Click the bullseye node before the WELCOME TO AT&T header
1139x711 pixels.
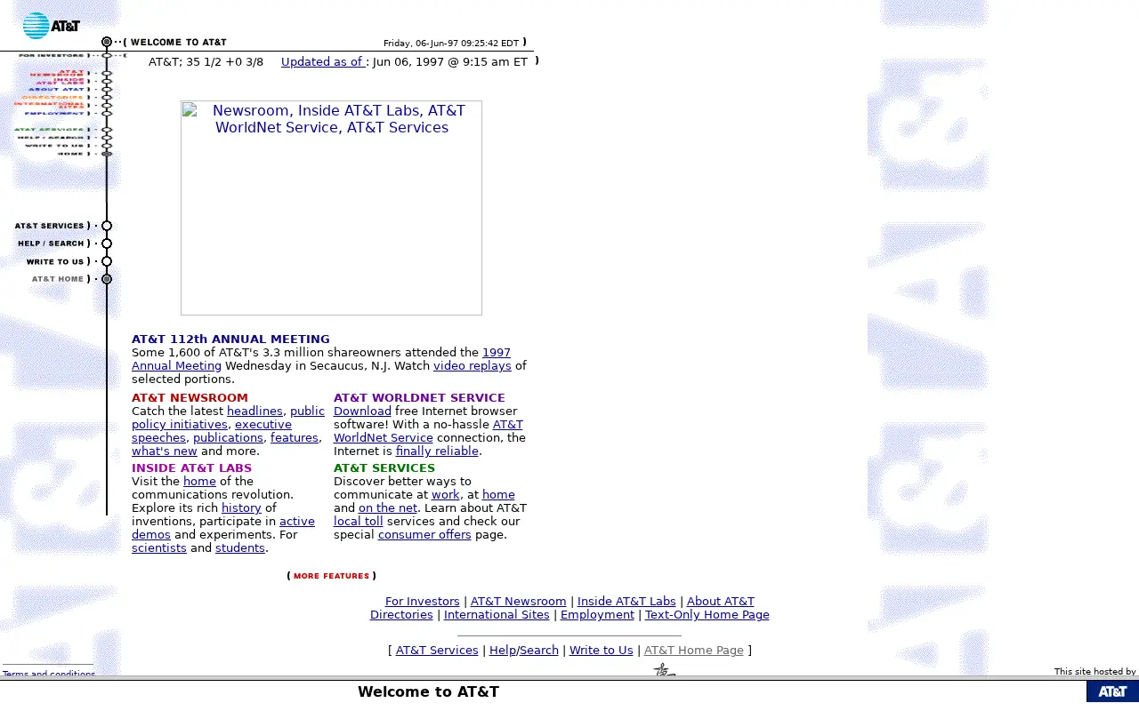[107, 42]
